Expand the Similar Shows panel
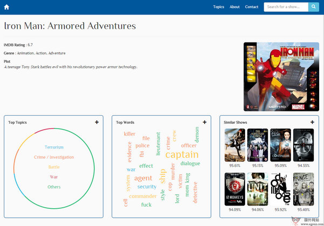 (x=312, y=122)
